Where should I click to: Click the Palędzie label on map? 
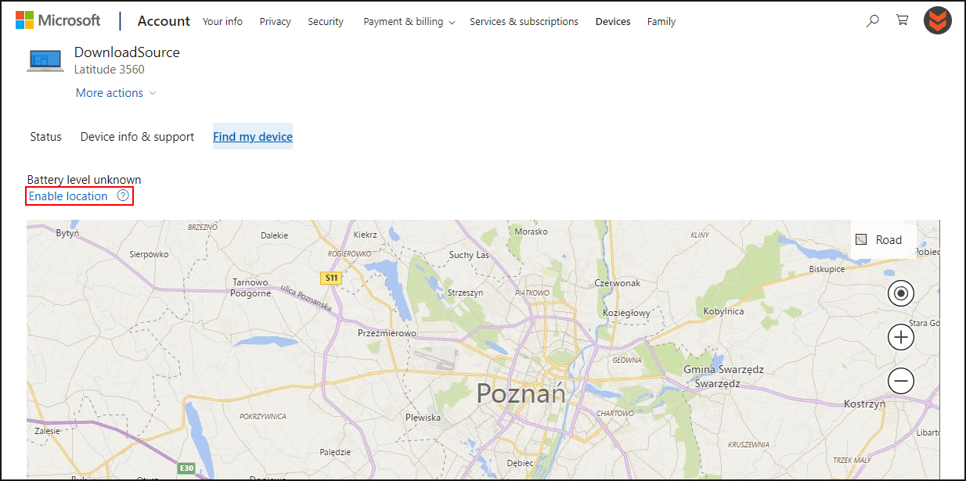coord(335,452)
